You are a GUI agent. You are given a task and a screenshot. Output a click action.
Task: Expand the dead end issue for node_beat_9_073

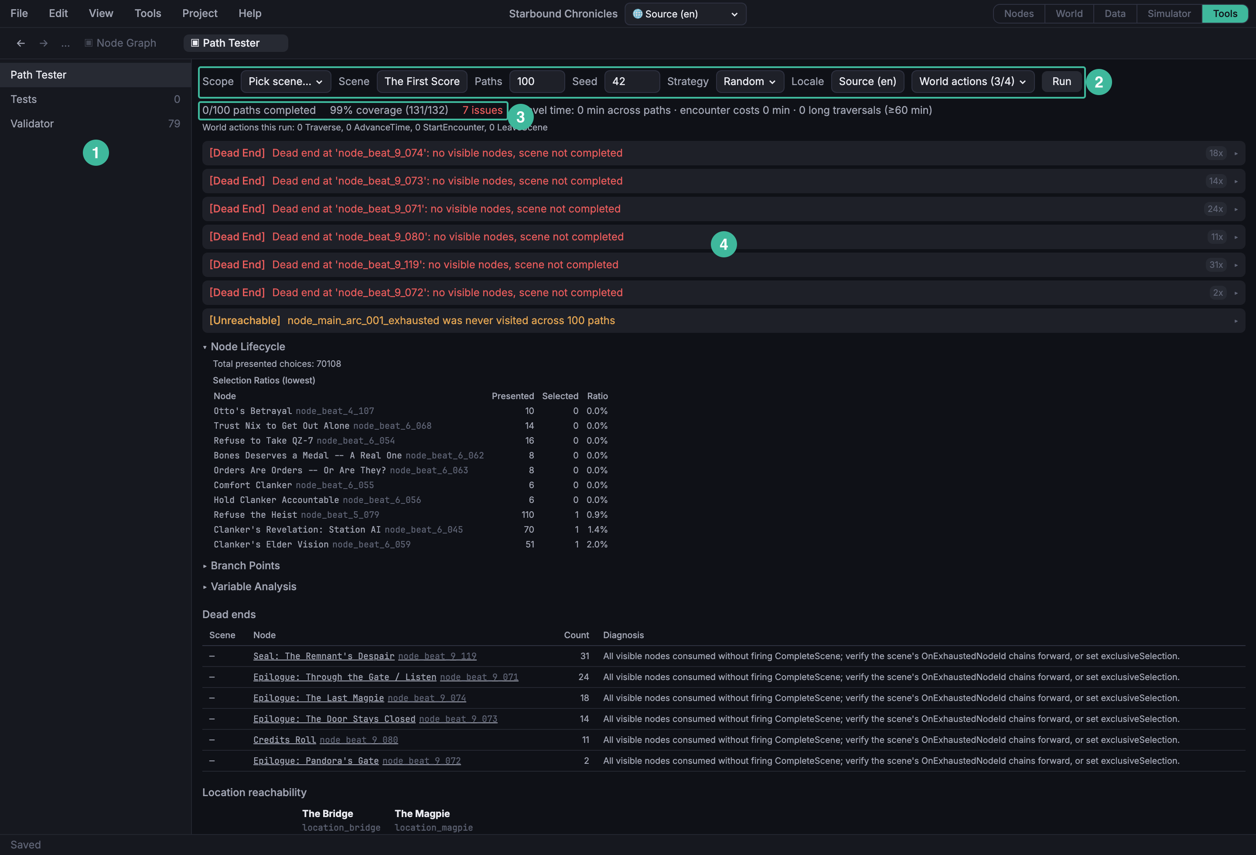pyautogui.click(x=724, y=181)
